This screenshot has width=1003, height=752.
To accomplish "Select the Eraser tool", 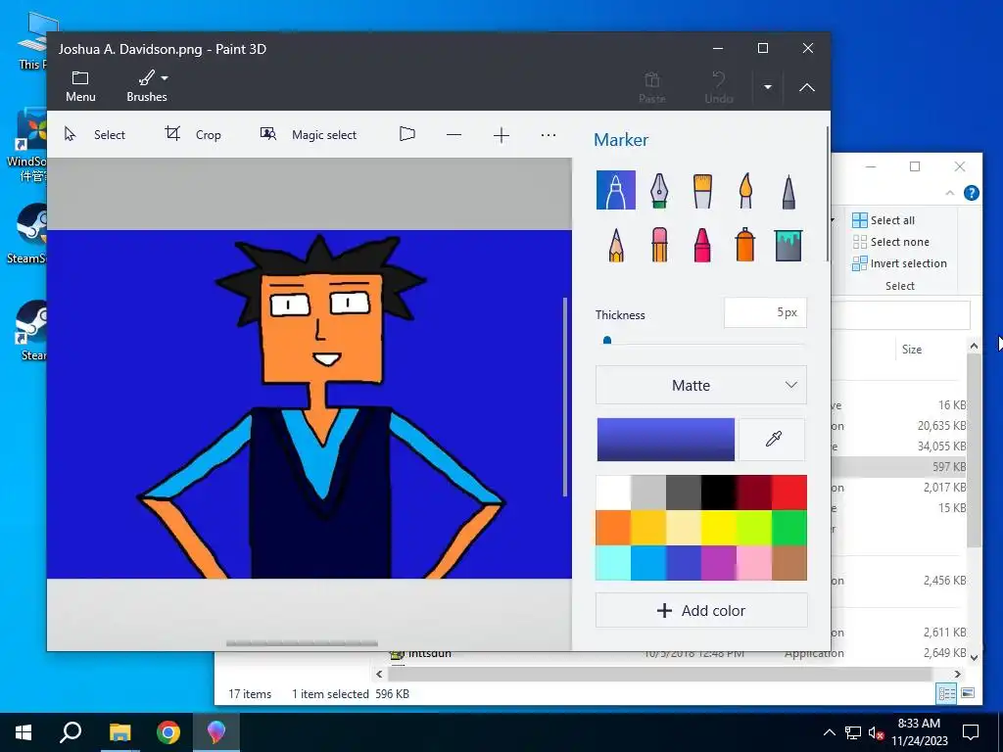I will [x=659, y=244].
